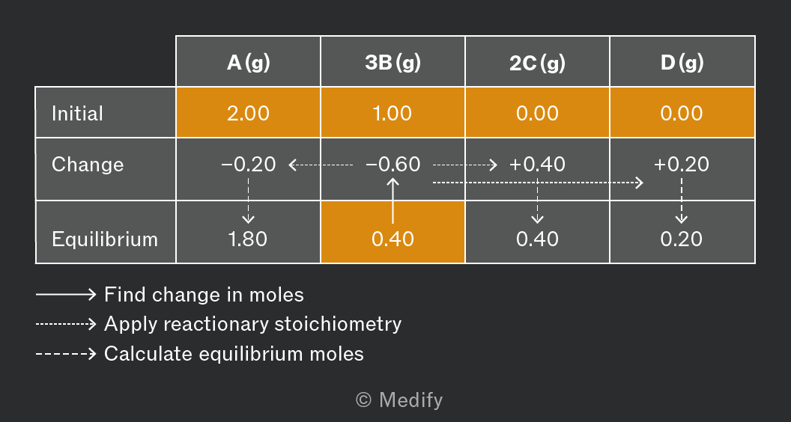This screenshot has width=791, height=422.
Task: Click the A(g) column header
Action: click(x=248, y=61)
